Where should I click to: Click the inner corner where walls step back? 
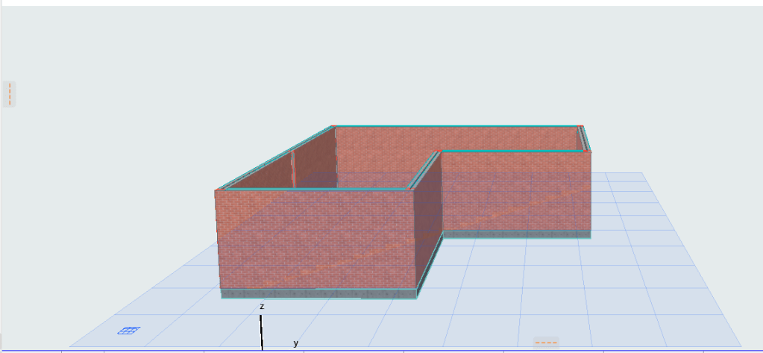point(440,152)
